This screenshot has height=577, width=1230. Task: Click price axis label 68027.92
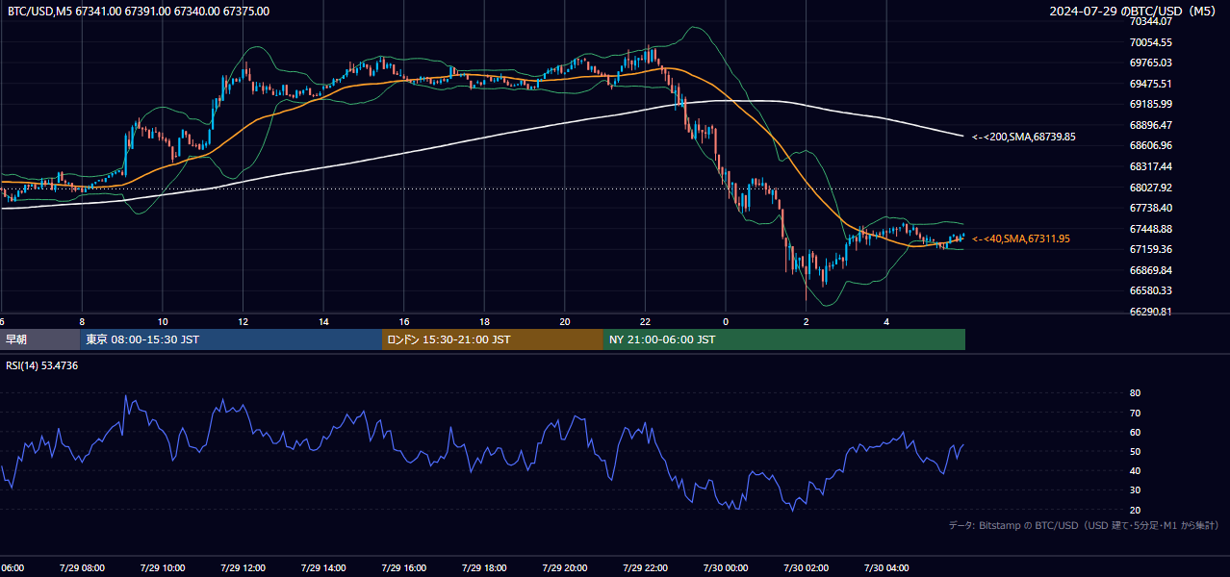[1151, 188]
